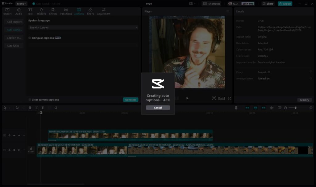
Task: Toggle auto snapping
Action: point(255,108)
